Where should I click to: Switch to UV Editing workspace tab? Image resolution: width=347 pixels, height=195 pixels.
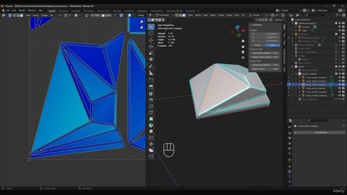tap(88, 11)
